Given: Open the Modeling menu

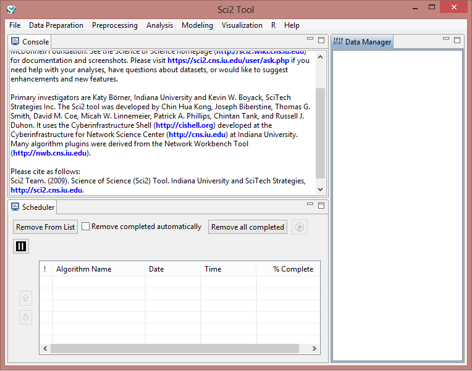Looking at the screenshot, I should tap(197, 25).
